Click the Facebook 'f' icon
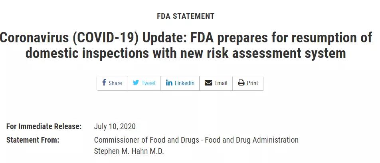The image size is (380, 163). pos(104,82)
